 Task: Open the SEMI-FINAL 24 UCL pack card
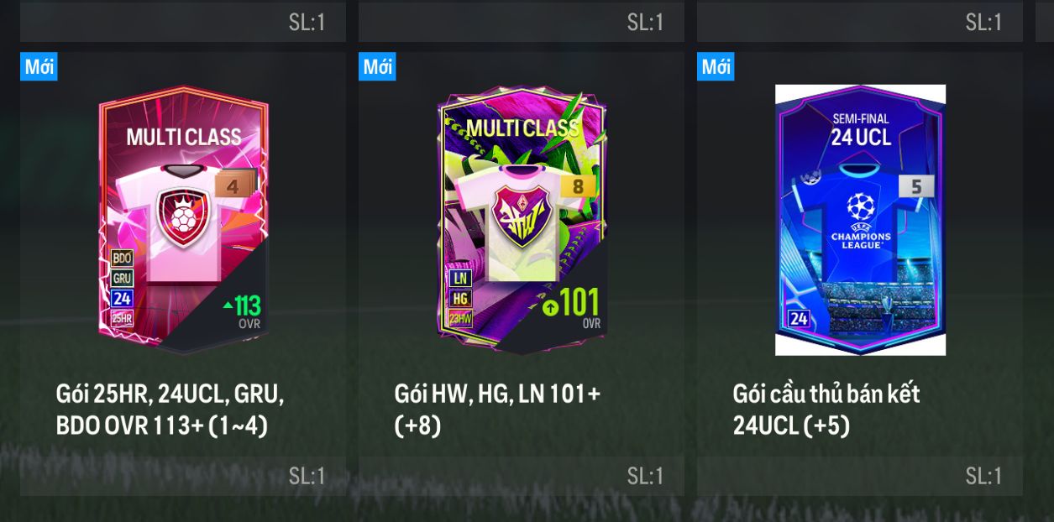[x=860, y=220]
